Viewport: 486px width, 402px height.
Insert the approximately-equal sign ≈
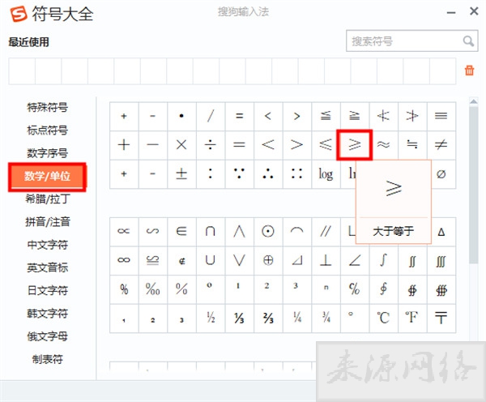383,145
